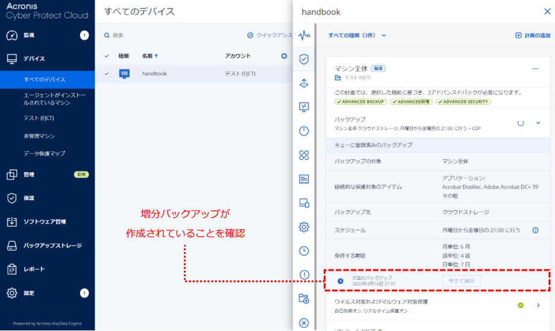Click the clock icon in side strip

pyautogui.click(x=304, y=251)
